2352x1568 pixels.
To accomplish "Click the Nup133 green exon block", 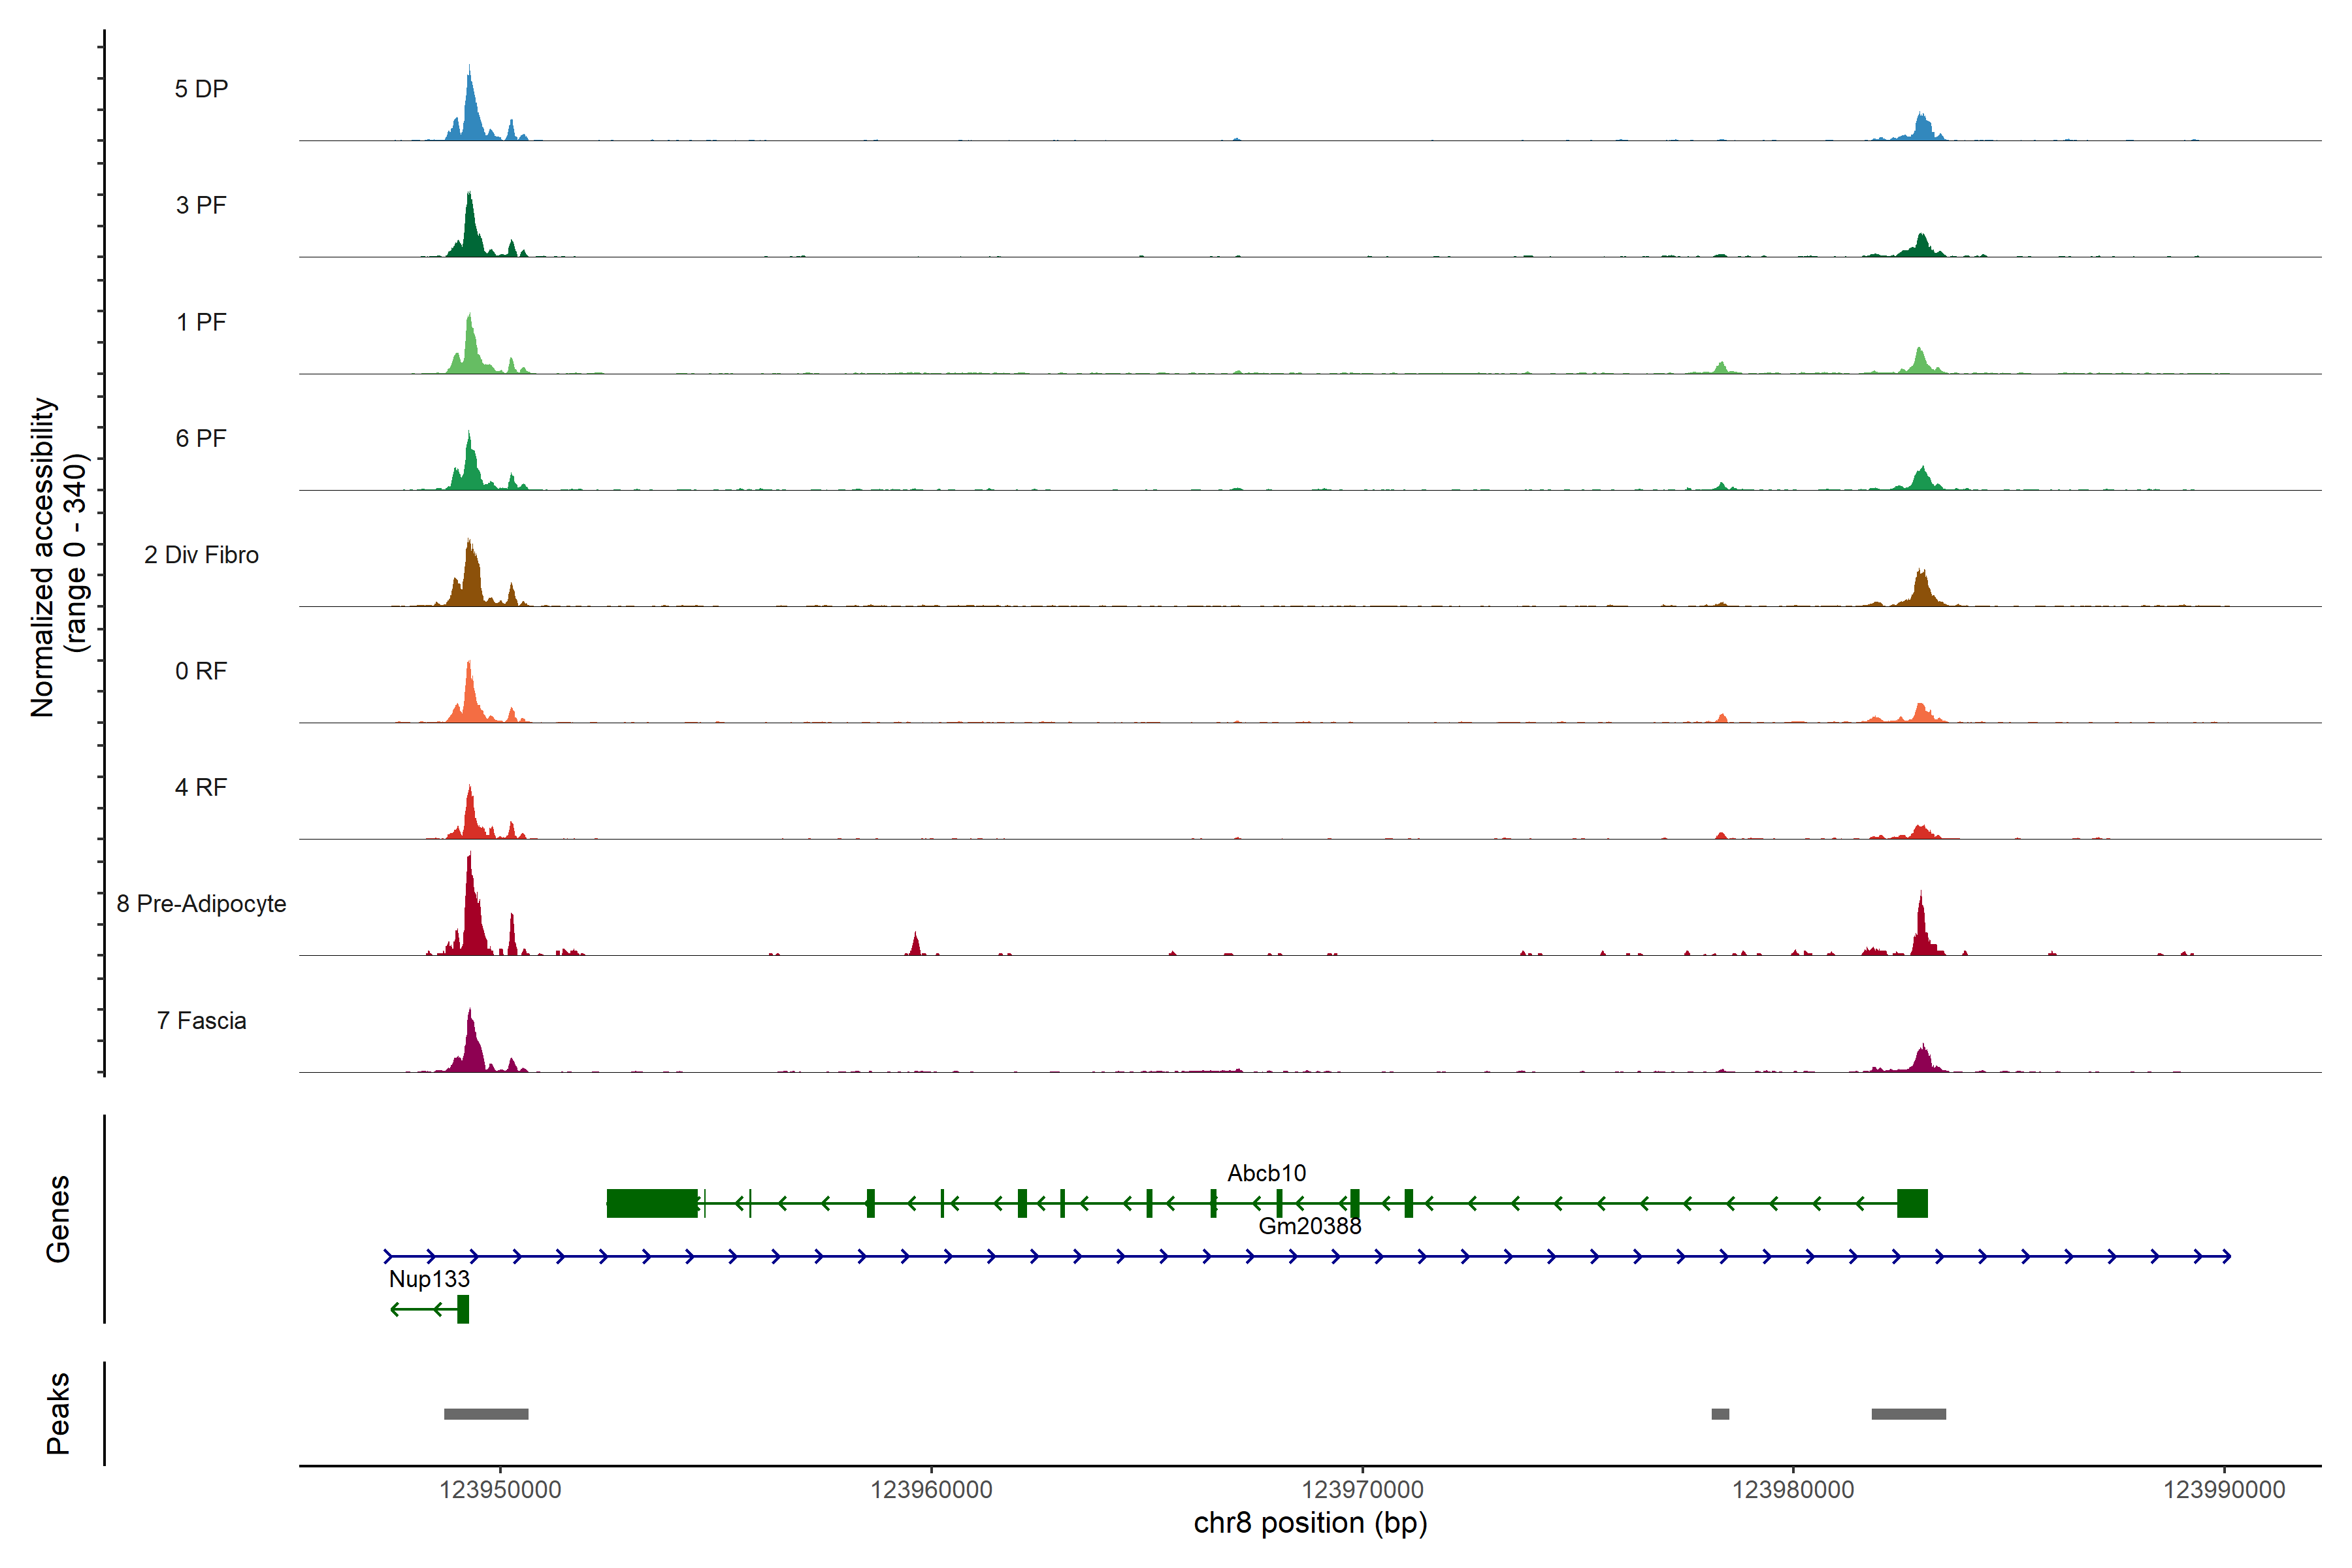I will (463, 1309).
